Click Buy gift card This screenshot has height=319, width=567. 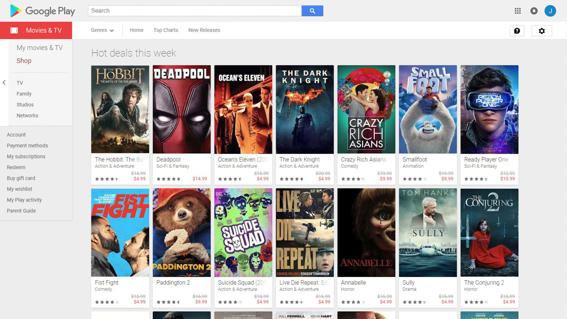21,178
